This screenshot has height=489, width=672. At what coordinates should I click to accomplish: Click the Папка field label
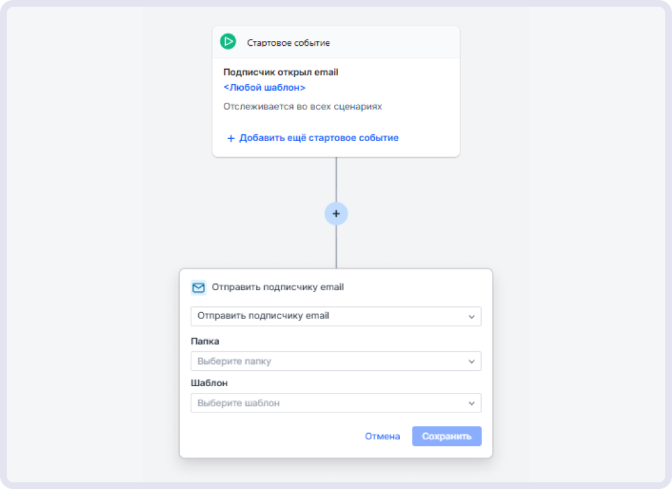click(x=205, y=341)
